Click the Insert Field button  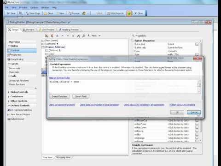point(81,96)
